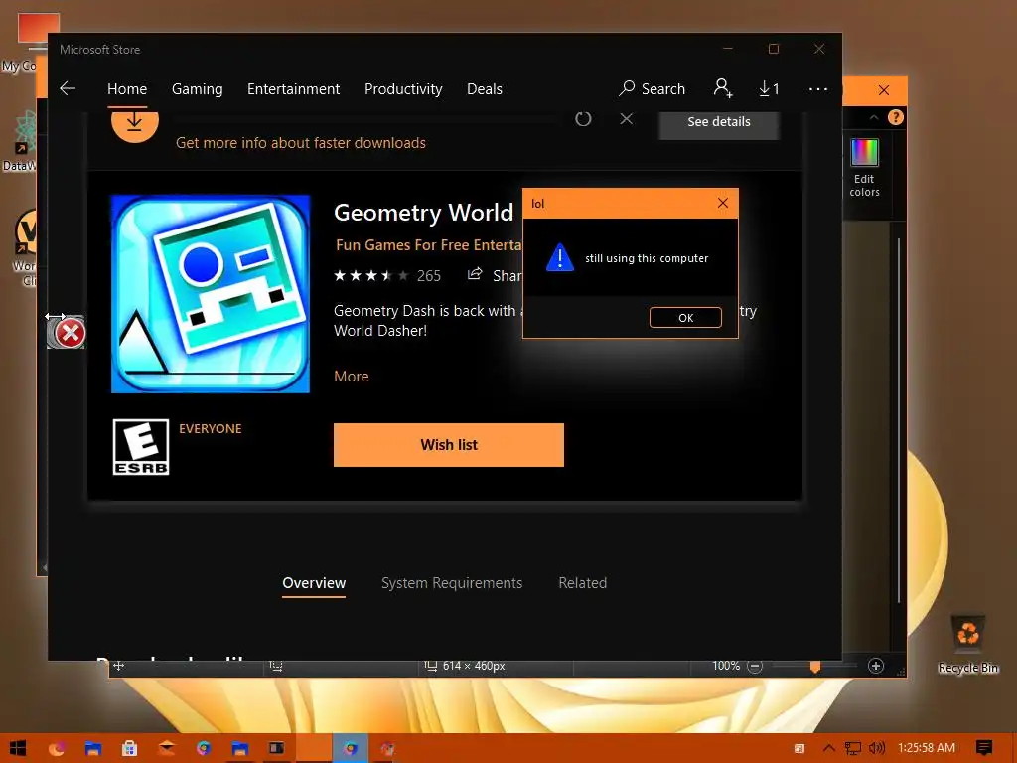Click the EVERYONE rating link
1017x763 pixels.
click(211, 429)
